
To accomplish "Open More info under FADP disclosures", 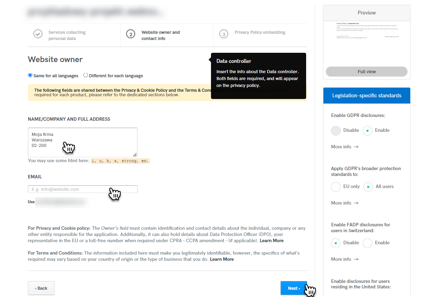I will [x=345, y=259].
